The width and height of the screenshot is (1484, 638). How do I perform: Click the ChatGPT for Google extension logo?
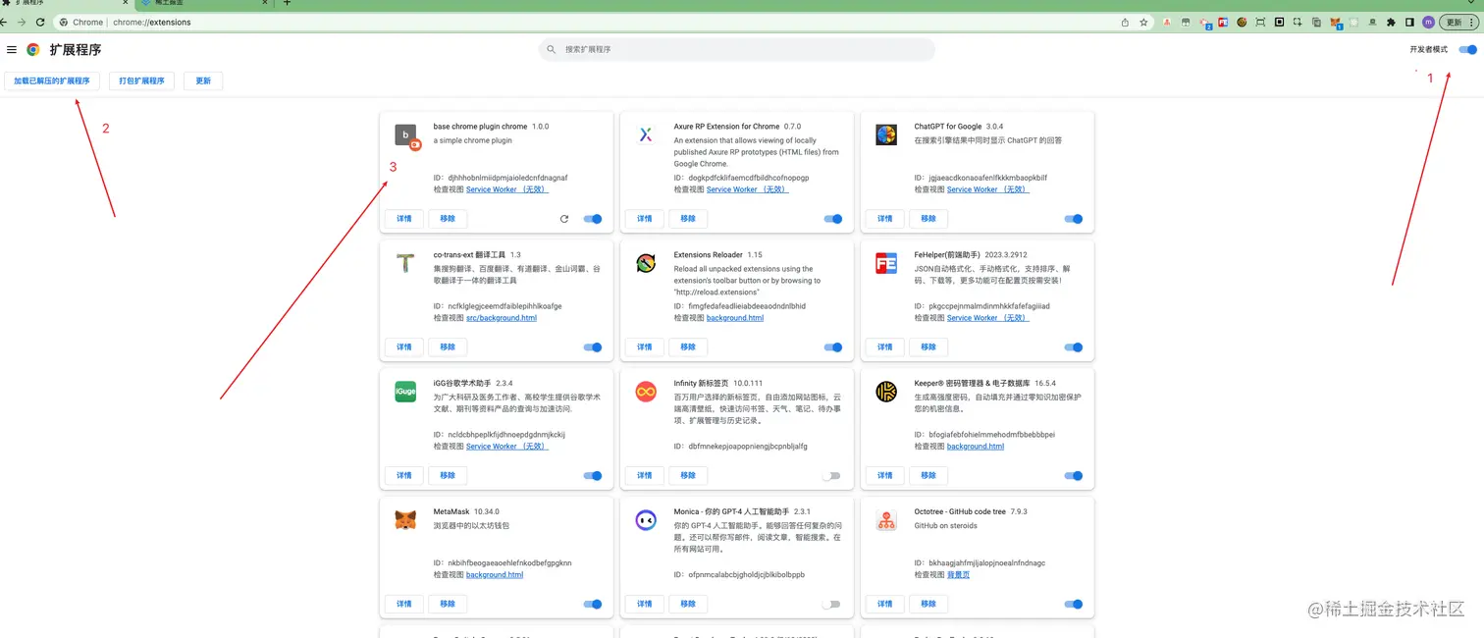[886, 134]
